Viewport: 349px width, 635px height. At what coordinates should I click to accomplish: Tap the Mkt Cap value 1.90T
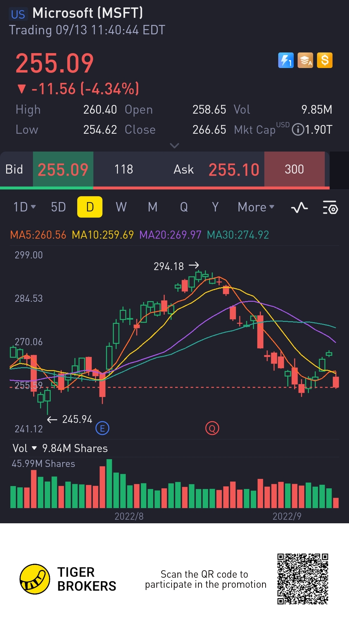point(319,130)
